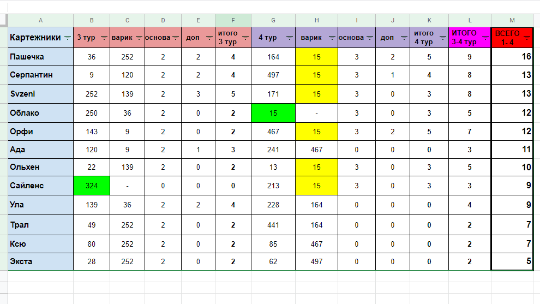Click the name cell Сайленс

(x=41, y=186)
